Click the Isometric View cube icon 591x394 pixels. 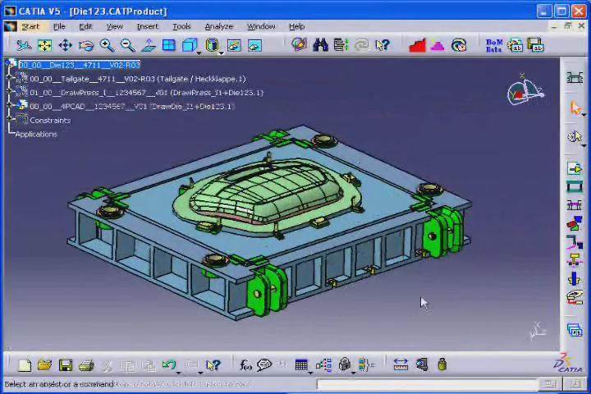[190, 45]
